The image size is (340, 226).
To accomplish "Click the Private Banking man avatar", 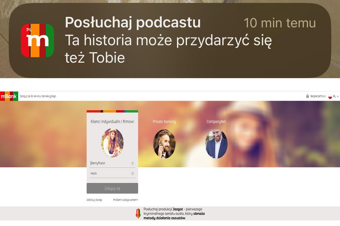I will click(x=164, y=144).
